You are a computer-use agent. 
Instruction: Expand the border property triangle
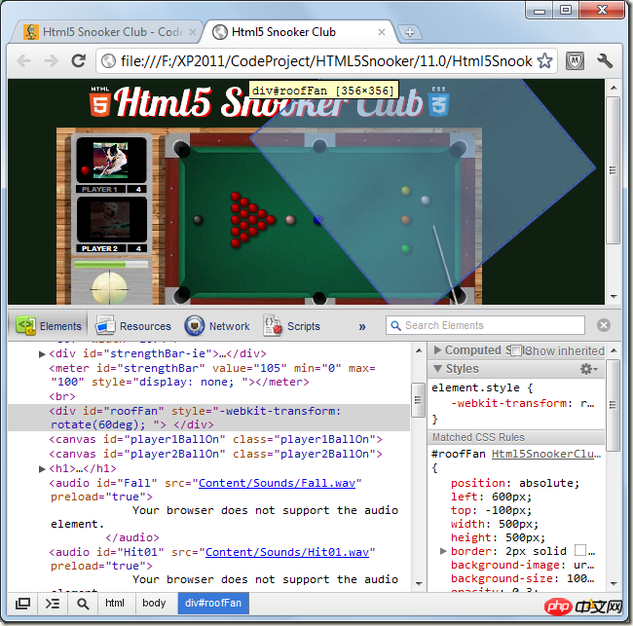click(x=443, y=551)
